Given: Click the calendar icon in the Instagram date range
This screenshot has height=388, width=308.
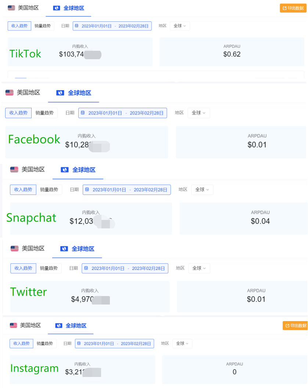Looking at the screenshot, I should 79,343.
